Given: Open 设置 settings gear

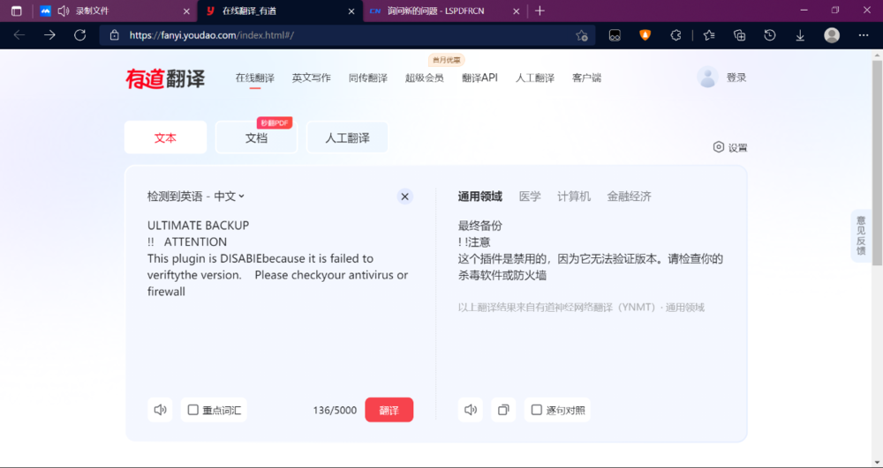Looking at the screenshot, I should click(x=730, y=148).
